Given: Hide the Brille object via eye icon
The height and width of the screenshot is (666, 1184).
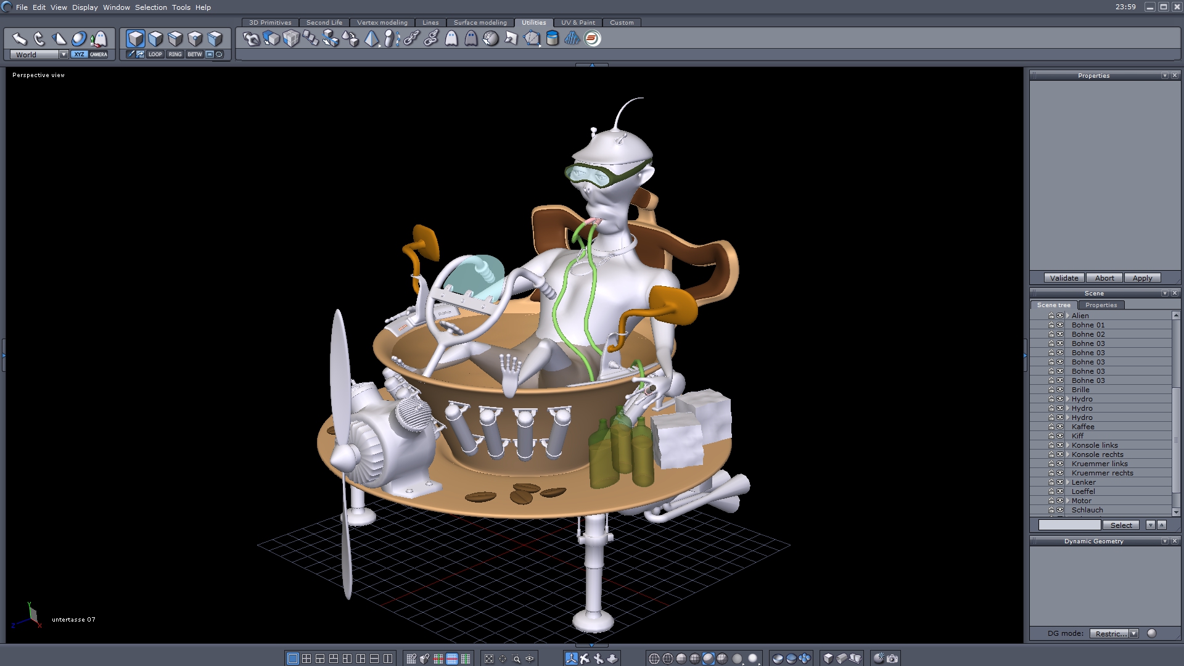Looking at the screenshot, I should [x=1060, y=390].
